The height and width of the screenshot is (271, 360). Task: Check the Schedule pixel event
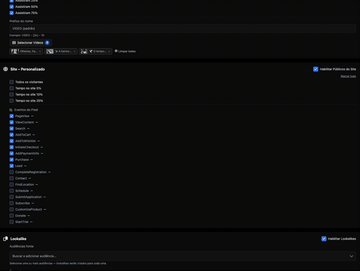click(12, 190)
